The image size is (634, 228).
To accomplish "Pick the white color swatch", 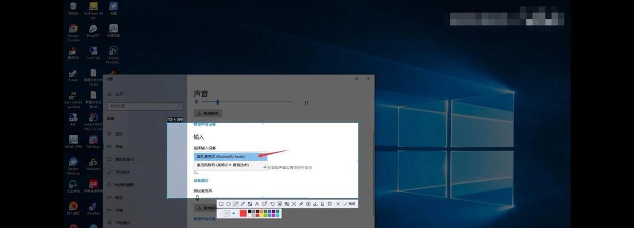I will pyautogui.click(x=249, y=215).
